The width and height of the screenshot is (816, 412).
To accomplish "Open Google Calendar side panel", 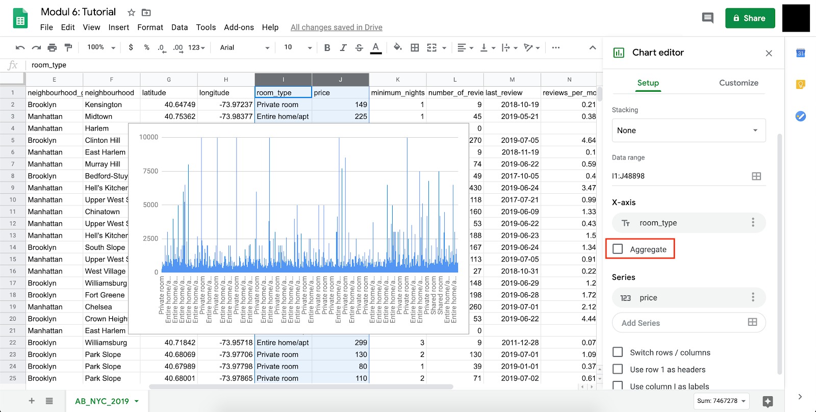I will point(801,53).
